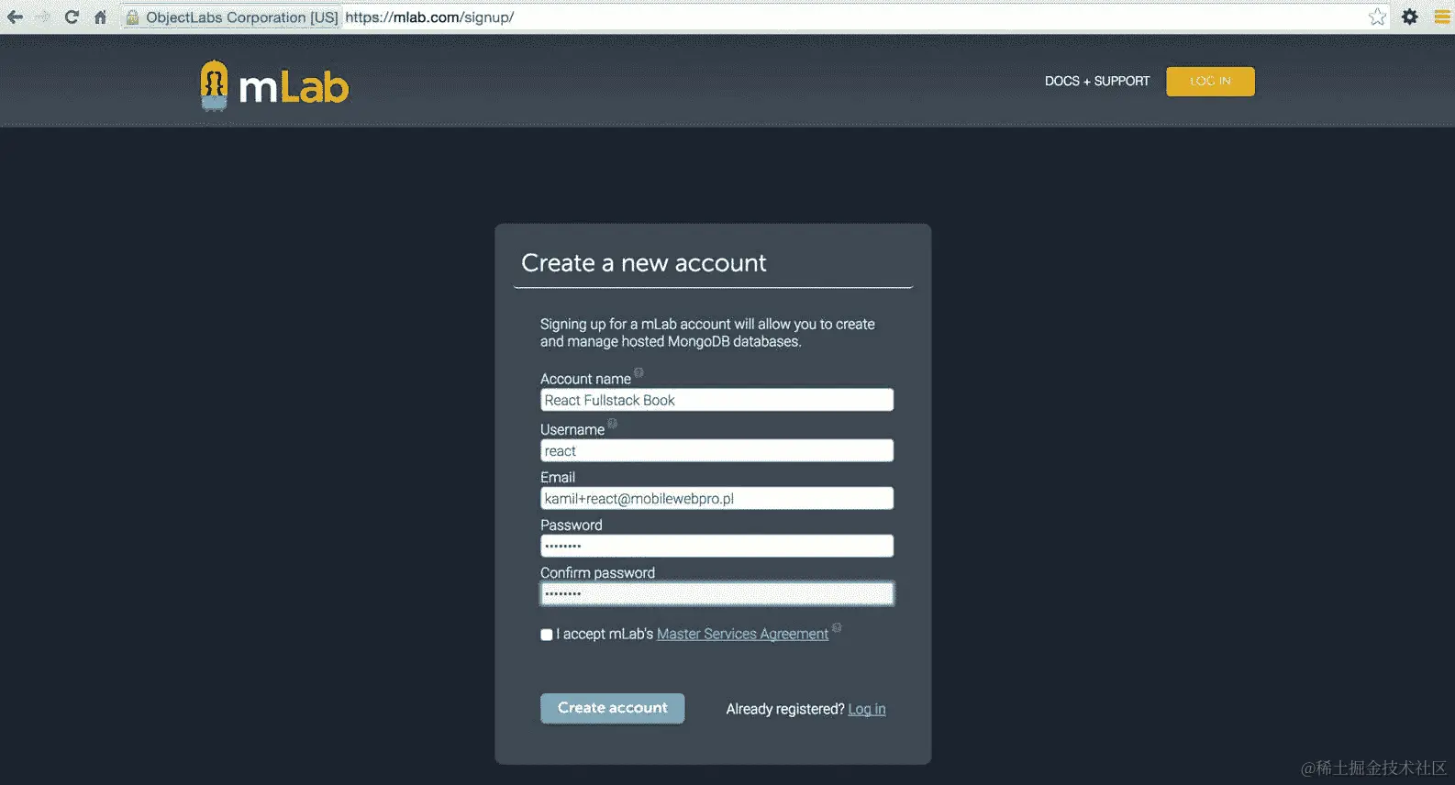1455x785 pixels.
Task: Click the 'Create a new account' heading
Action: [644, 263]
